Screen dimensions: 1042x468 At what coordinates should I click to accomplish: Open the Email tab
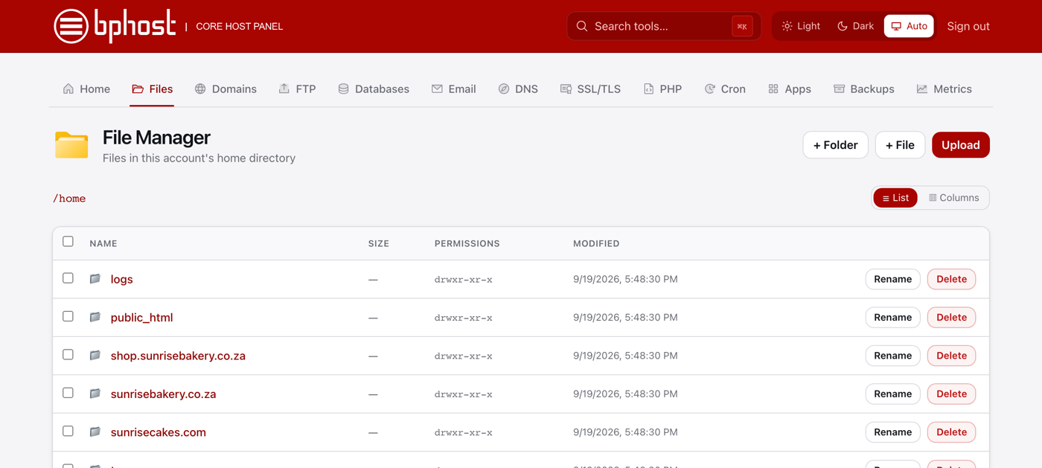point(453,89)
